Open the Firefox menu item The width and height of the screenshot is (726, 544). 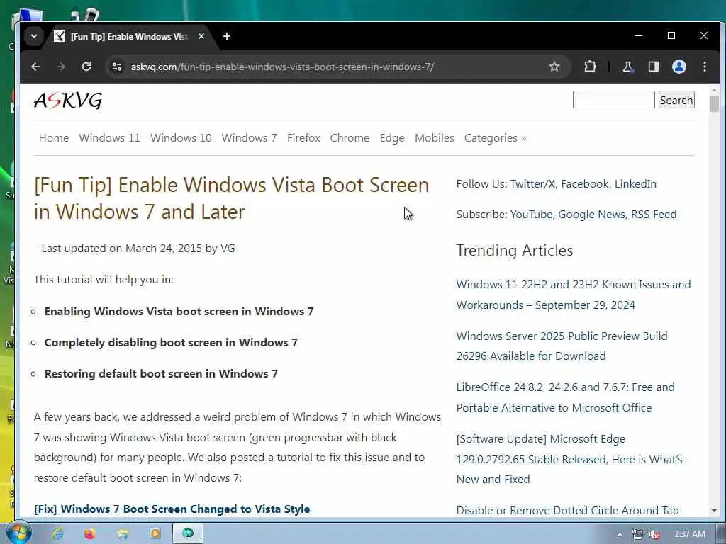point(303,138)
